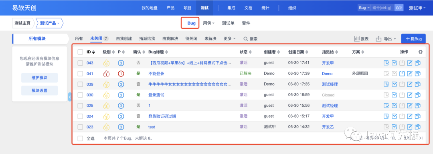Click the 模块设置 button

click(39, 90)
